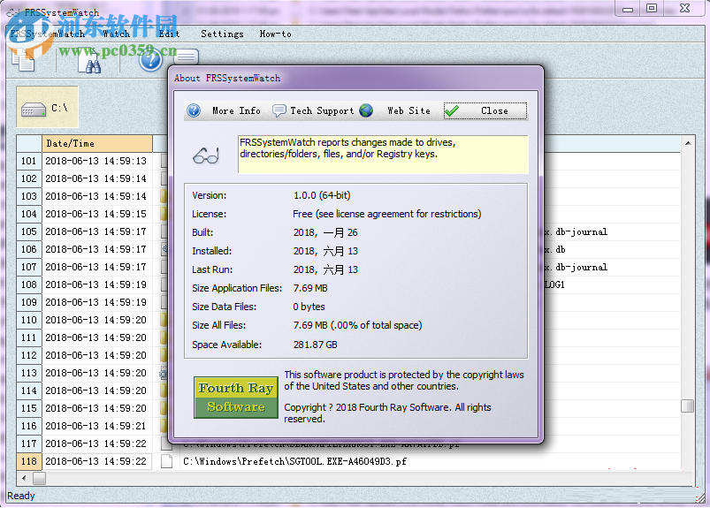Select row number 116
The image size is (710, 508).
[x=29, y=426]
